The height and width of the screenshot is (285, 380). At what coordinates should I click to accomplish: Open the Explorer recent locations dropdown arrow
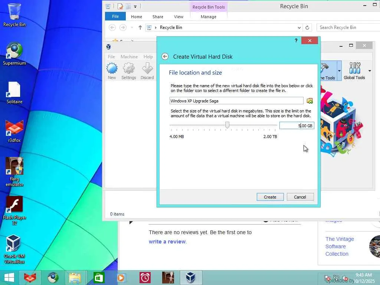(132, 27)
